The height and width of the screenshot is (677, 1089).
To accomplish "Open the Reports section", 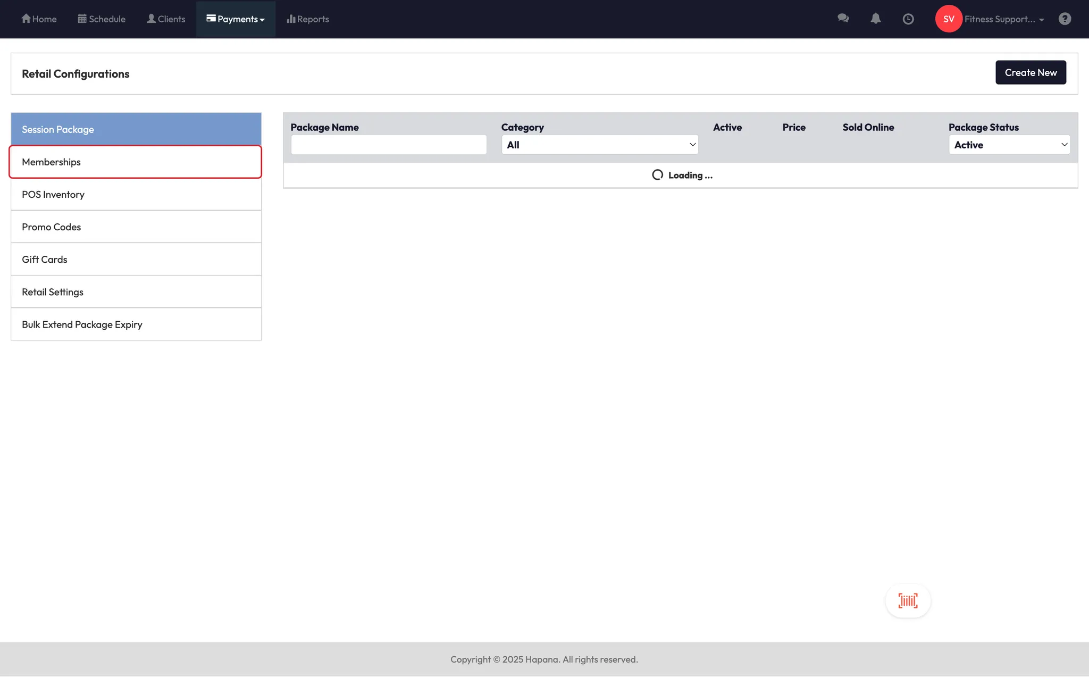I will (x=308, y=19).
